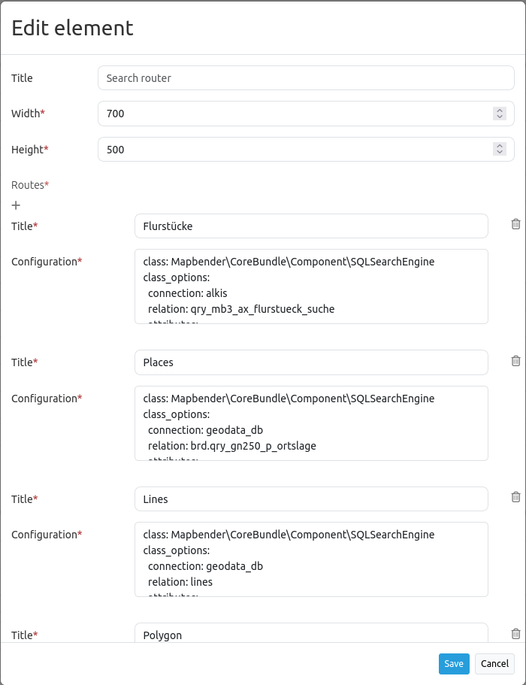Click Save to store element changes
The image size is (526, 685).
[x=454, y=664]
